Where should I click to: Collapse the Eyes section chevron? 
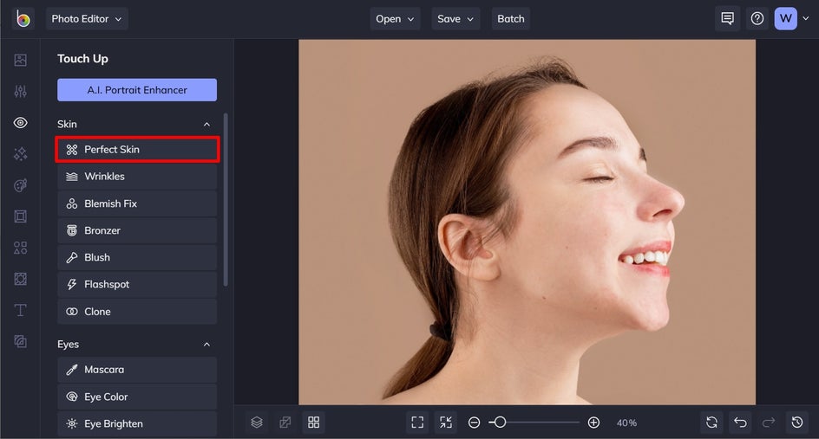click(206, 344)
